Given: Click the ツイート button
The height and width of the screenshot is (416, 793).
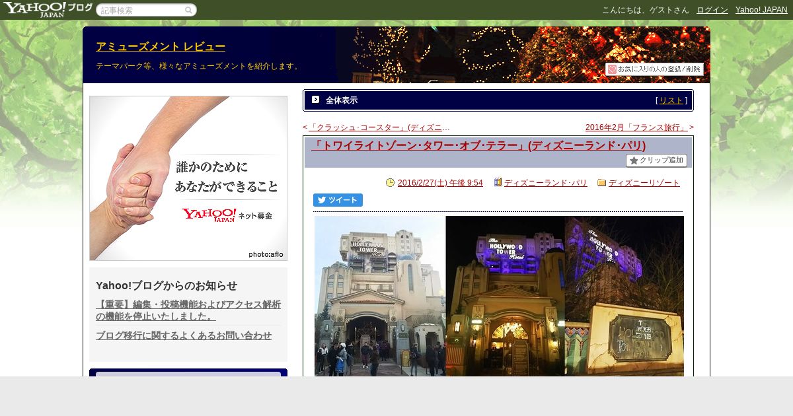Looking at the screenshot, I should pyautogui.click(x=338, y=200).
